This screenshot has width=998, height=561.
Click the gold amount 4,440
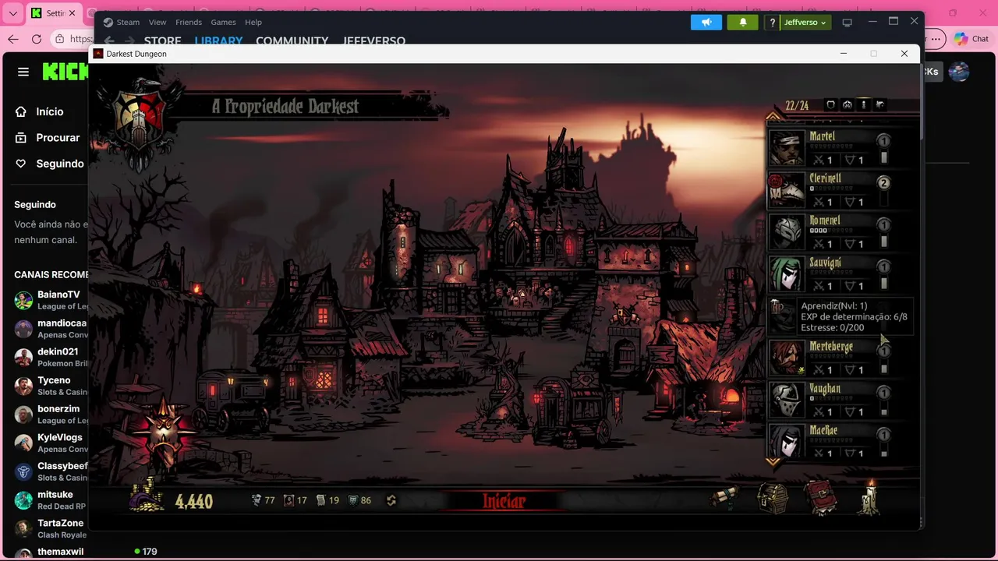[x=194, y=502]
